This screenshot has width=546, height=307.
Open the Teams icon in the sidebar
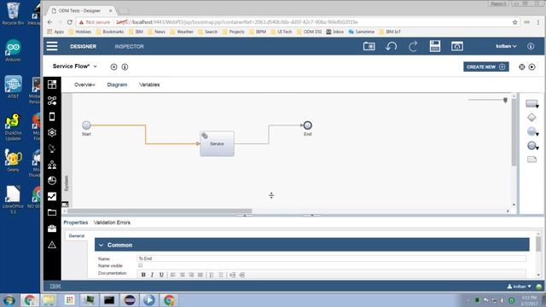52,165
